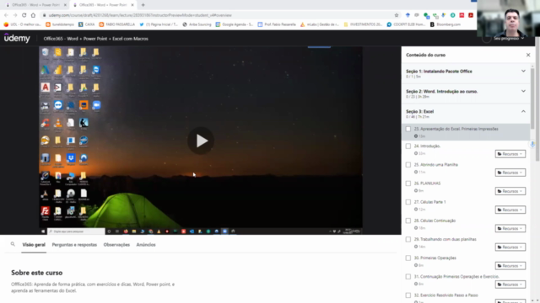The image size is (540, 303).
Task: Tick checkbox for 28 Células Continuação
Action: coord(408,221)
